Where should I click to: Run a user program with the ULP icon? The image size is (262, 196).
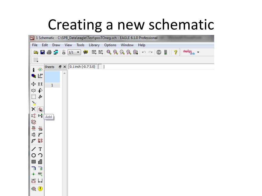pos(101,52)
